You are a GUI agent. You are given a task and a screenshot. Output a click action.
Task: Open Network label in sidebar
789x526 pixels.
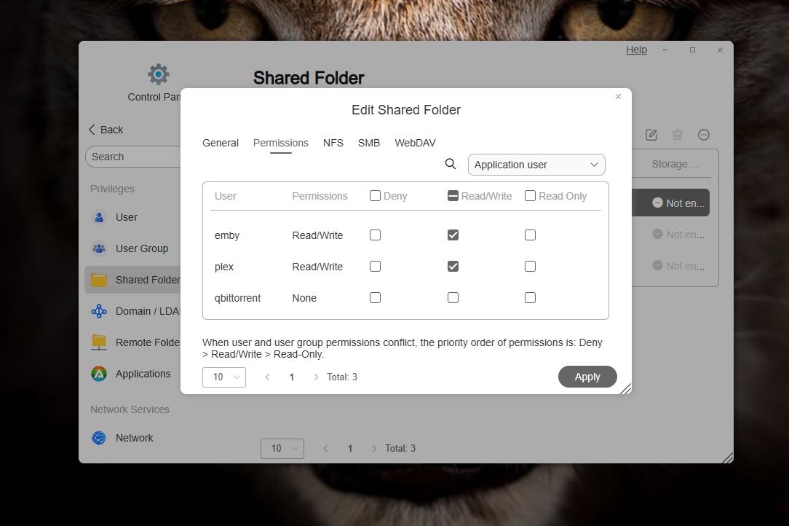135,438
